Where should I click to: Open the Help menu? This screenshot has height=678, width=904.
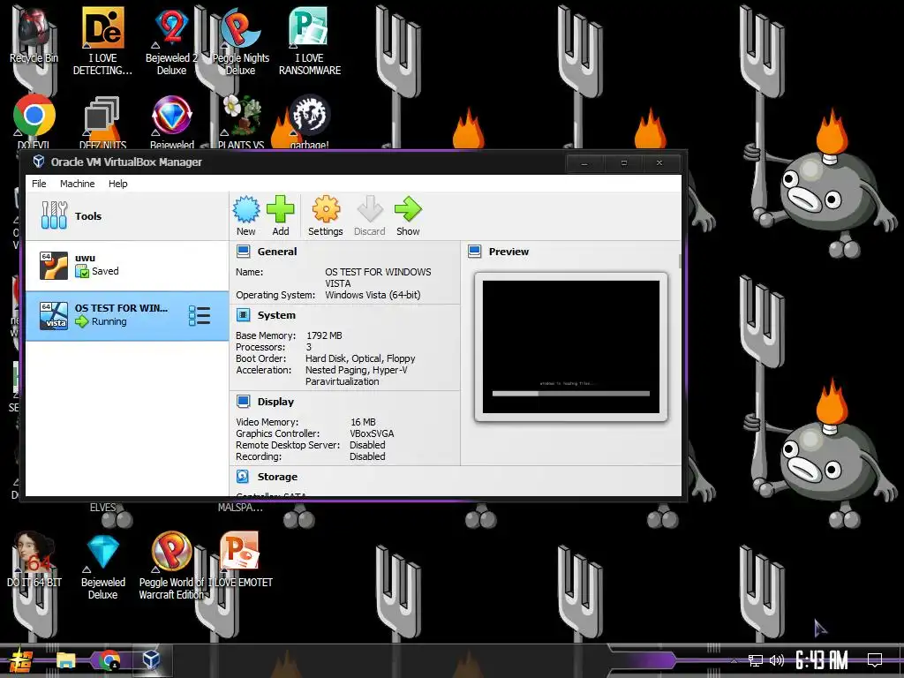pos(118,184)
